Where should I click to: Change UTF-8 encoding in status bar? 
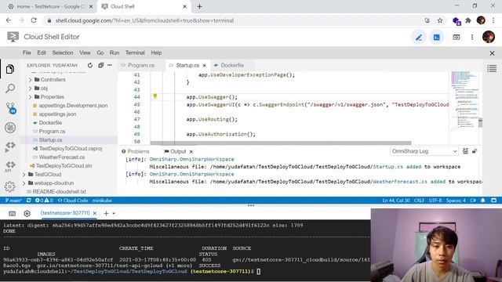pyautogui.click(x=435, y=201)
